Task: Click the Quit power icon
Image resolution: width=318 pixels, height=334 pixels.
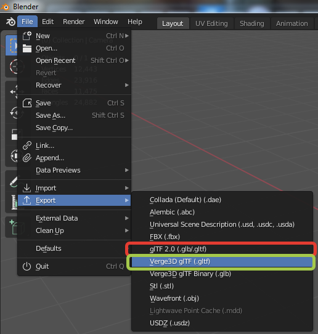Action: [27, 266]
